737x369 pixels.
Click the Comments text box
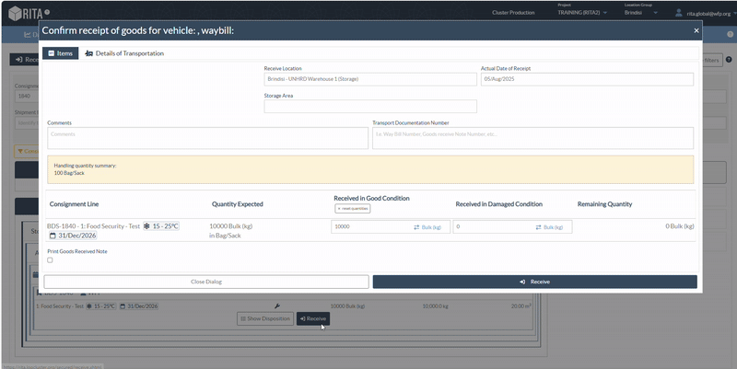pyautogui.click(x=205, y=137)
